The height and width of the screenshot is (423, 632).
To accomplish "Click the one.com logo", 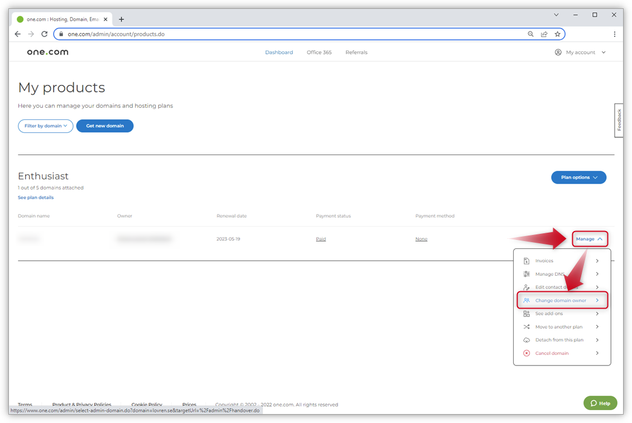I will 47,52.
